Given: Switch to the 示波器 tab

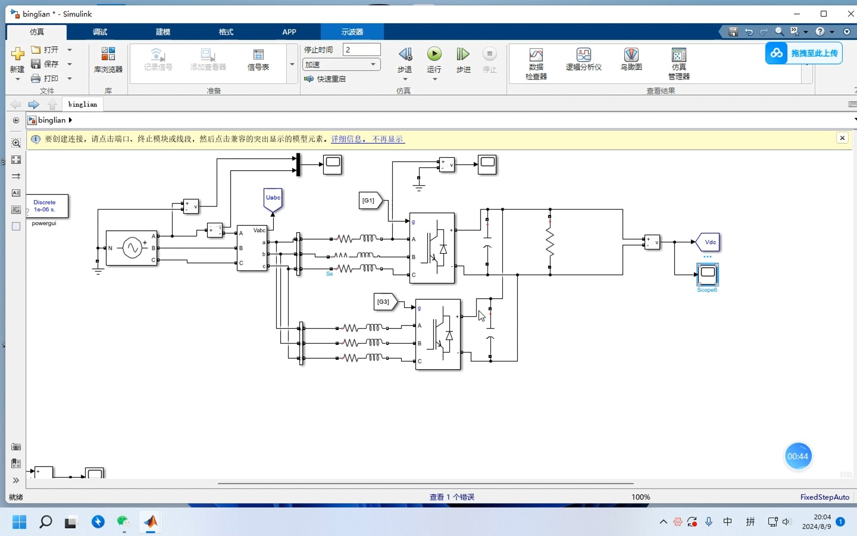Looking at the screenshot, I should (352, 32).
